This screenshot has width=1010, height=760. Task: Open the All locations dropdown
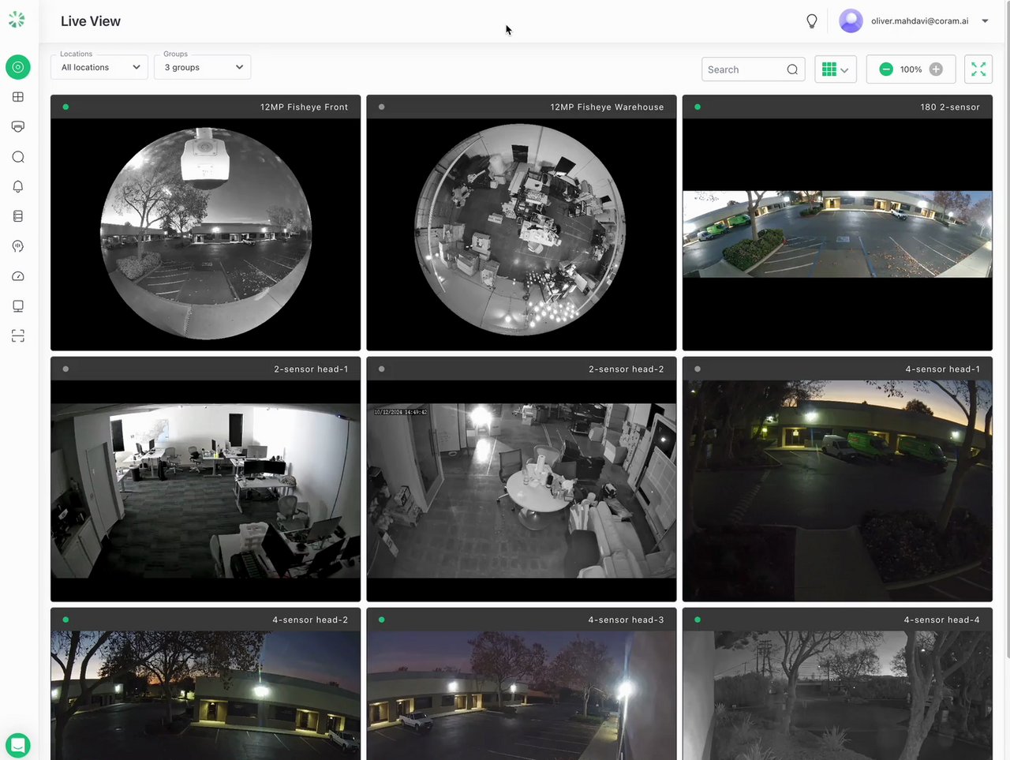click(x=99, y=67)
